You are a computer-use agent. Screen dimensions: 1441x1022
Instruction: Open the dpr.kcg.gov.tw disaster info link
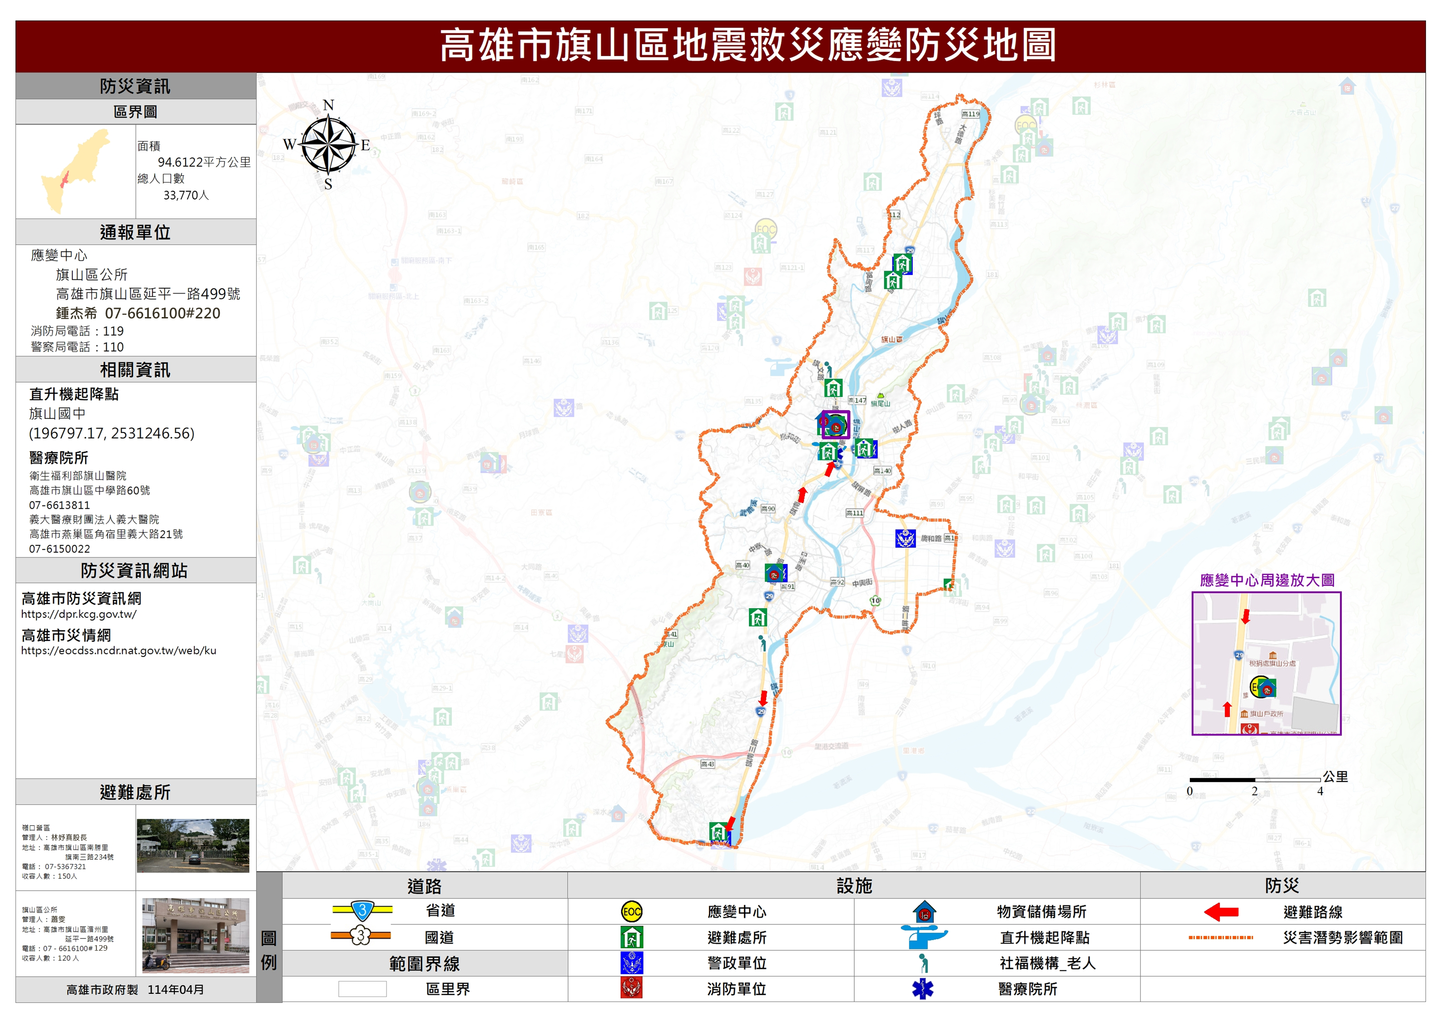[79, 614]
